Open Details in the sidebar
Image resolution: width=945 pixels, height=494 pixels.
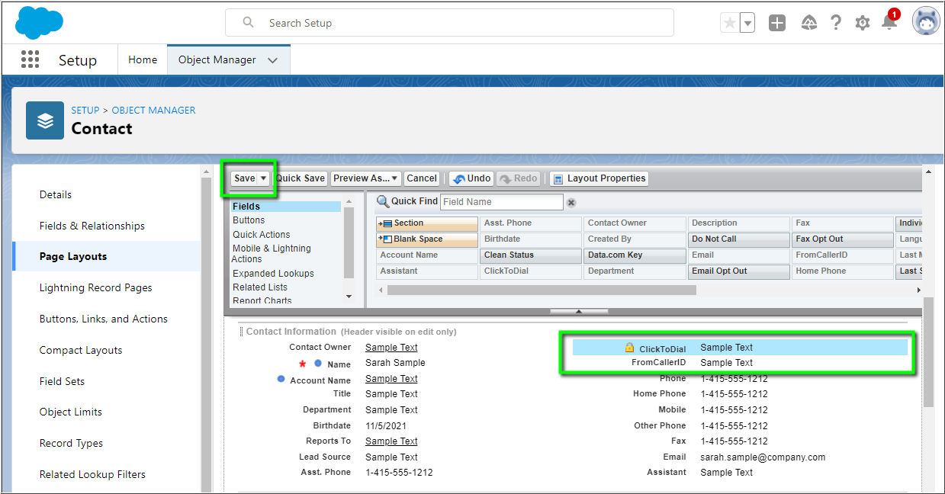tap(56, 194)
